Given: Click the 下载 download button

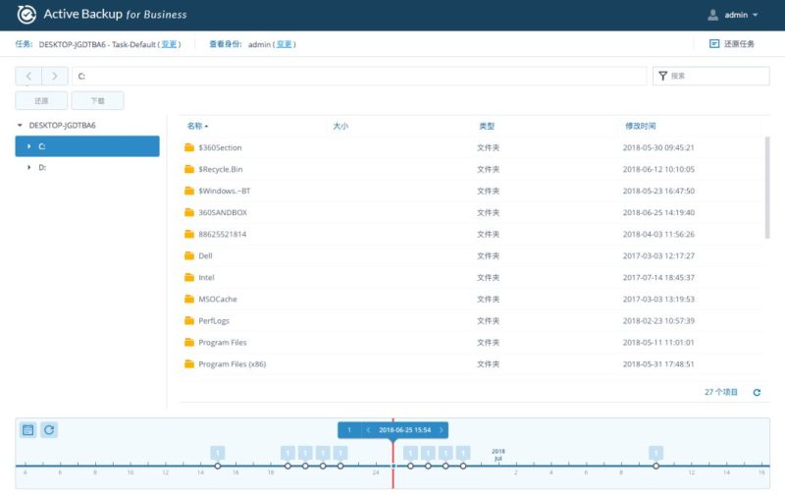Looking at the screenshot, I should 97,101.
